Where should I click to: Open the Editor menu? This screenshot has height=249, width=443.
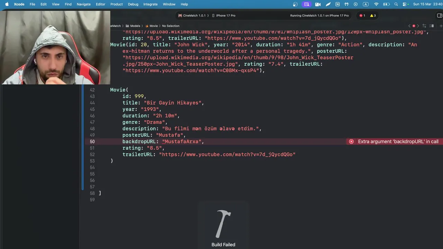pyautogui.click(x=100, y=4)
